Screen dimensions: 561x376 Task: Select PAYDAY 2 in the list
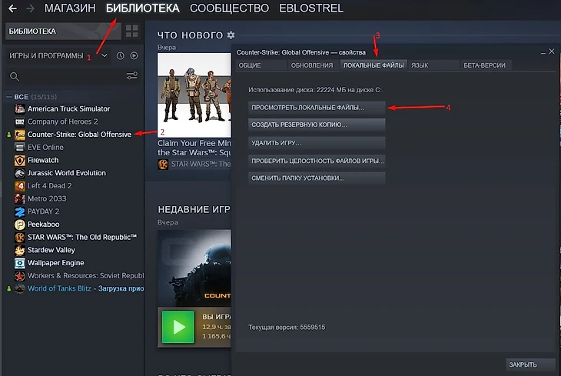44,211
